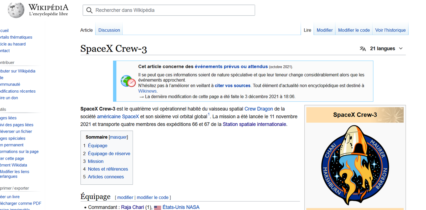Click footnote reference 1
Screen dimensions: 426x210
pos(209,115)
